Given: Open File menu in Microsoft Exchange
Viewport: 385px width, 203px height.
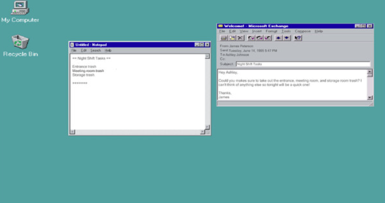Looking at the screenshot, I should pos(222,31).
